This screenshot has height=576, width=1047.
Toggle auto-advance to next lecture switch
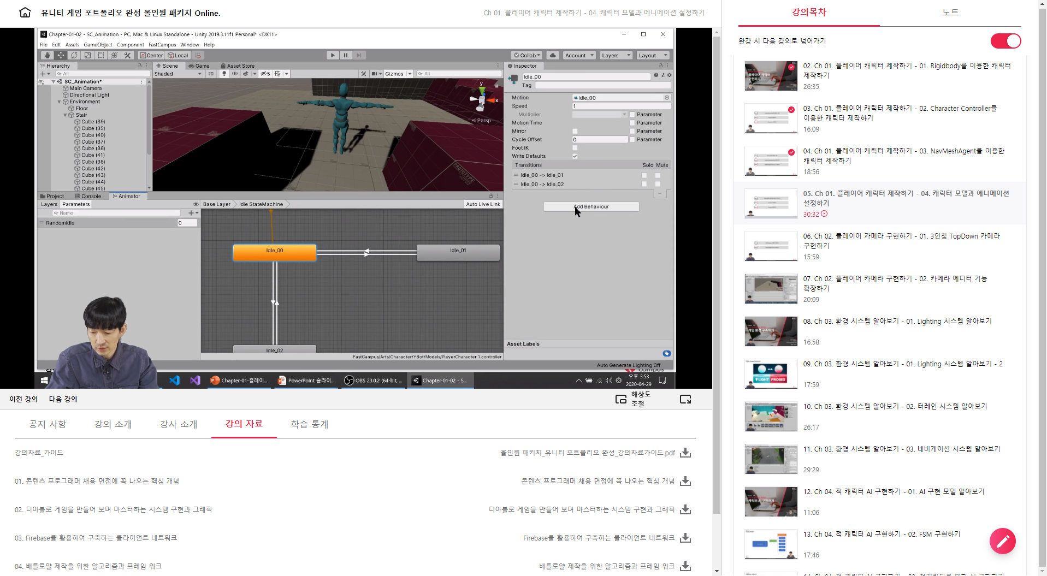tap(1005, 41)
